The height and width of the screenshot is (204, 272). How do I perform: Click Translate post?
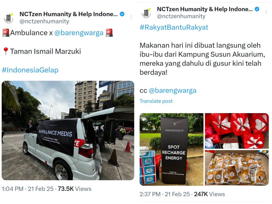coord(156,101)
